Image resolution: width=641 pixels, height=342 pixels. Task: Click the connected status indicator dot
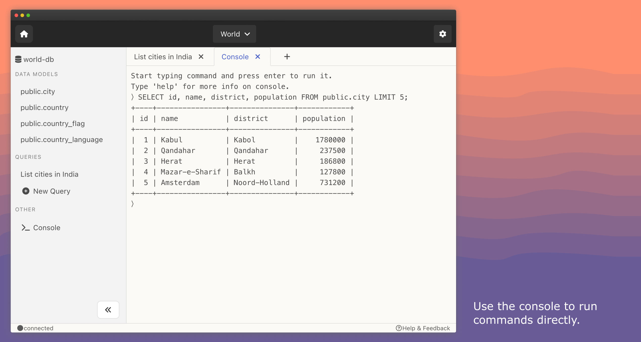[x=20, y=328]
